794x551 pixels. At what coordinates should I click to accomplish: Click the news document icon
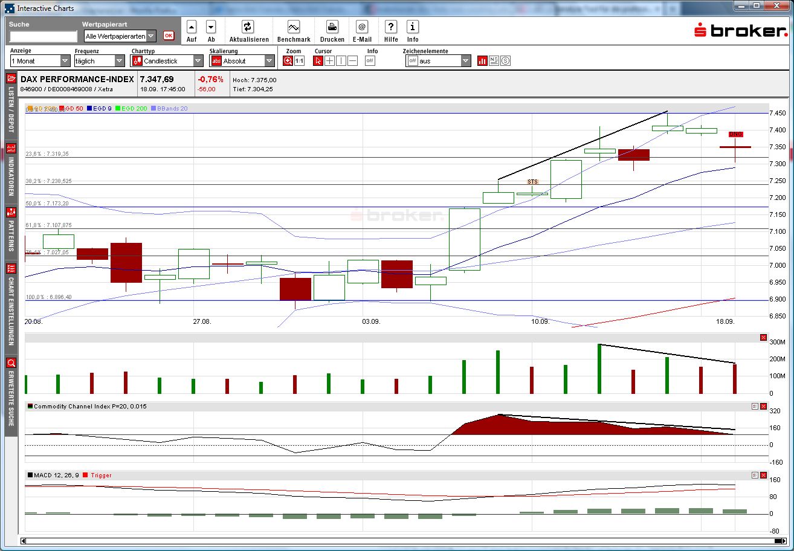pyautogui.click(x=494, y=60)
